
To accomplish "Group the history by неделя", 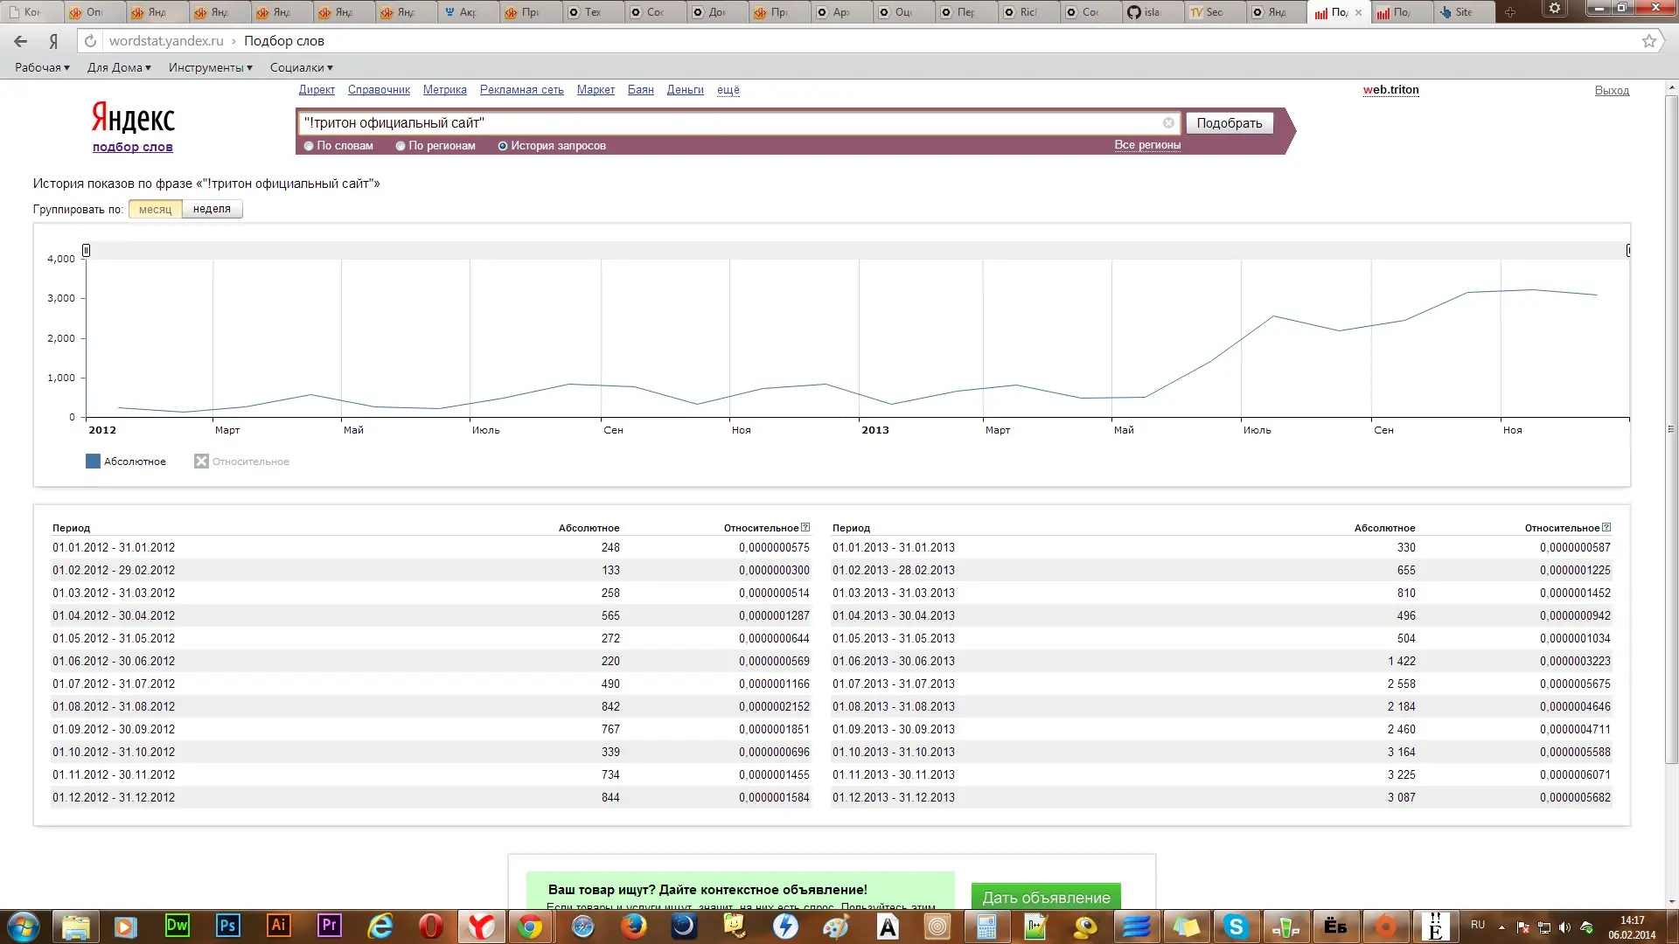I will 212,209.
